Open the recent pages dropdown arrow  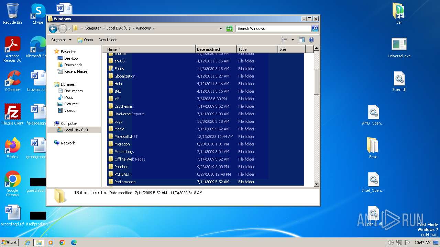[69, 28]
